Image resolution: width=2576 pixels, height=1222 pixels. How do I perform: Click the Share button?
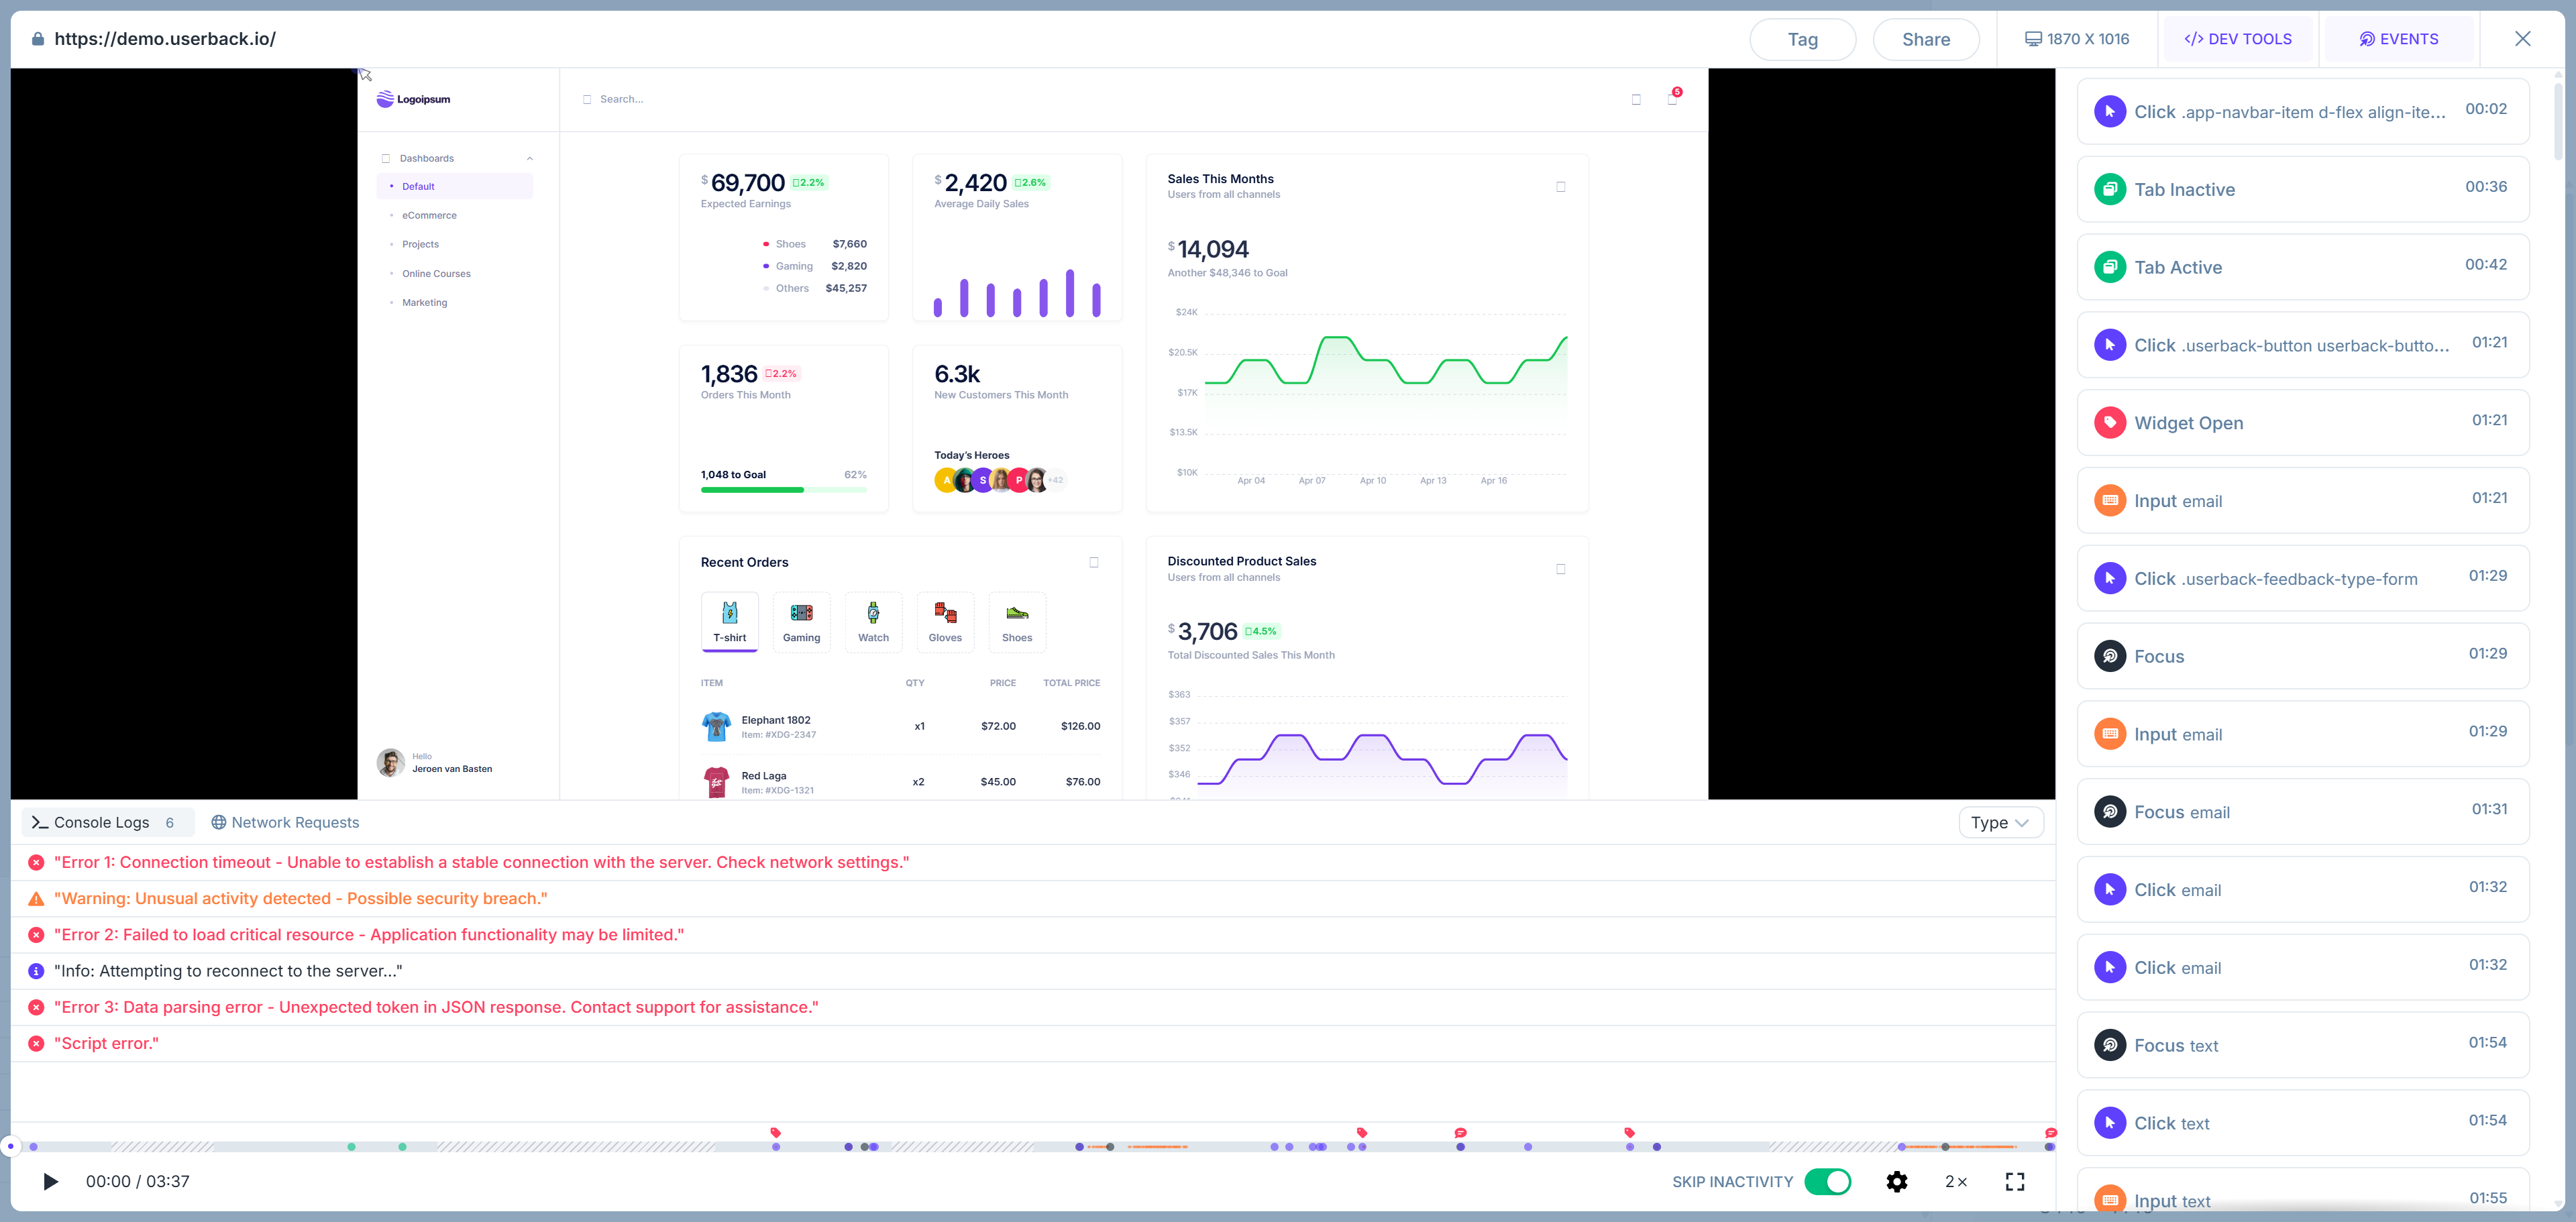click(1925, 39)
